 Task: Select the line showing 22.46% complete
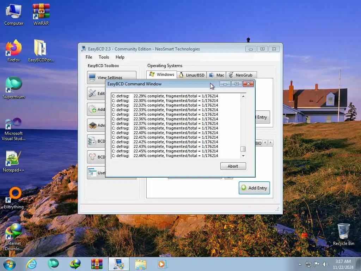click(165, 156)
